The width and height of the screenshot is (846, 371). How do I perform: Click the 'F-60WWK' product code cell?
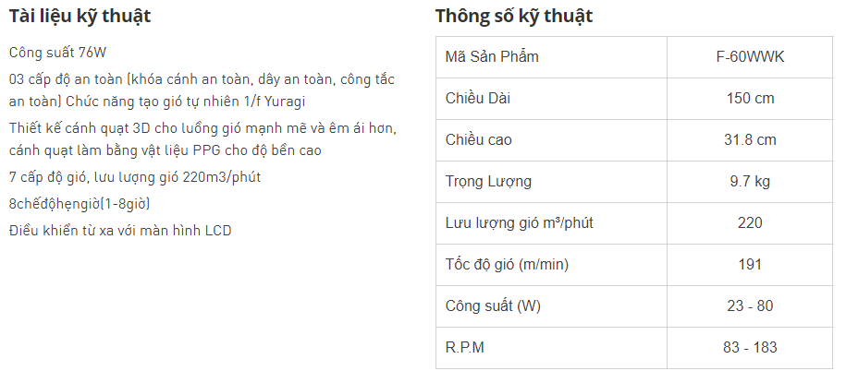click(x=750, y=57)
